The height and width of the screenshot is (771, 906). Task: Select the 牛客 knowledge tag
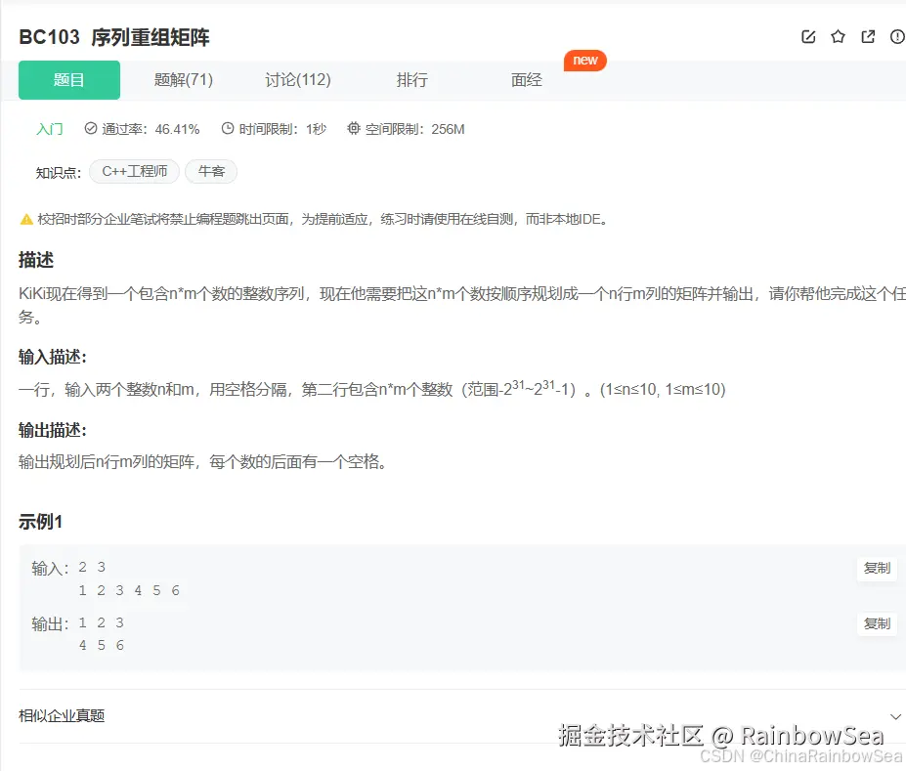point(211,171)
